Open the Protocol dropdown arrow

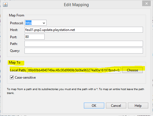(x=44, y=23)
